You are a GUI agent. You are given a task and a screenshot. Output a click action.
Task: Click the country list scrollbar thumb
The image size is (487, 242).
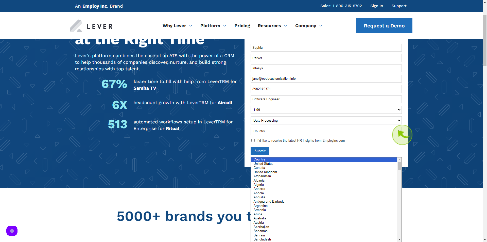(x=399, y=166)
